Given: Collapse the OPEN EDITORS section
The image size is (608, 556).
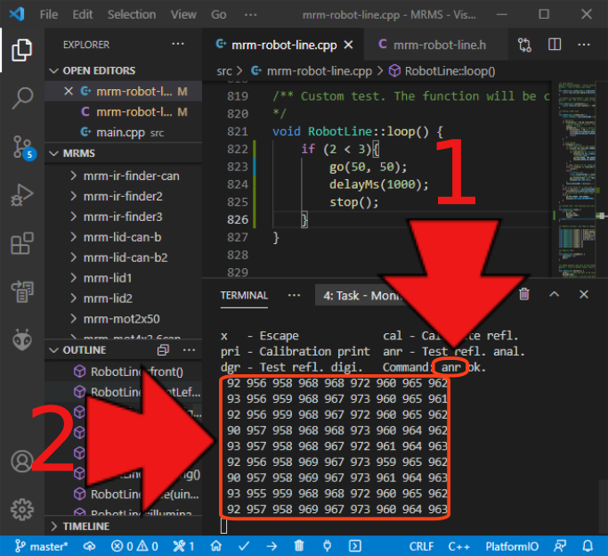Looking at the screenshot, I should coord(99,70).
